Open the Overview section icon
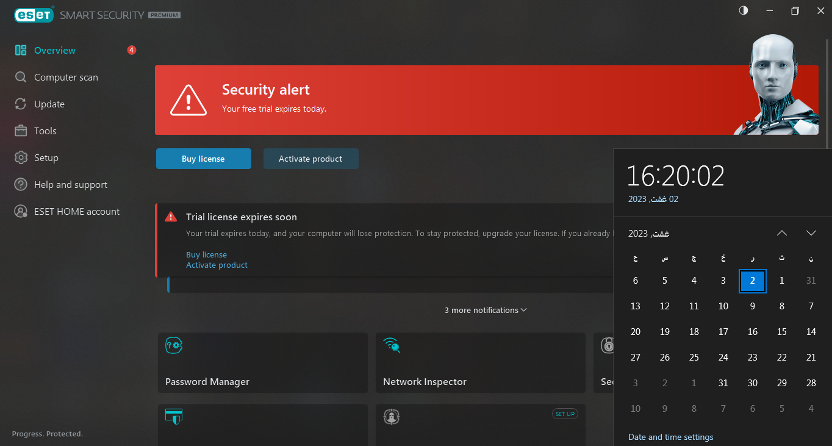The height and width of the screenshot is (446, 832). point(21,51)
